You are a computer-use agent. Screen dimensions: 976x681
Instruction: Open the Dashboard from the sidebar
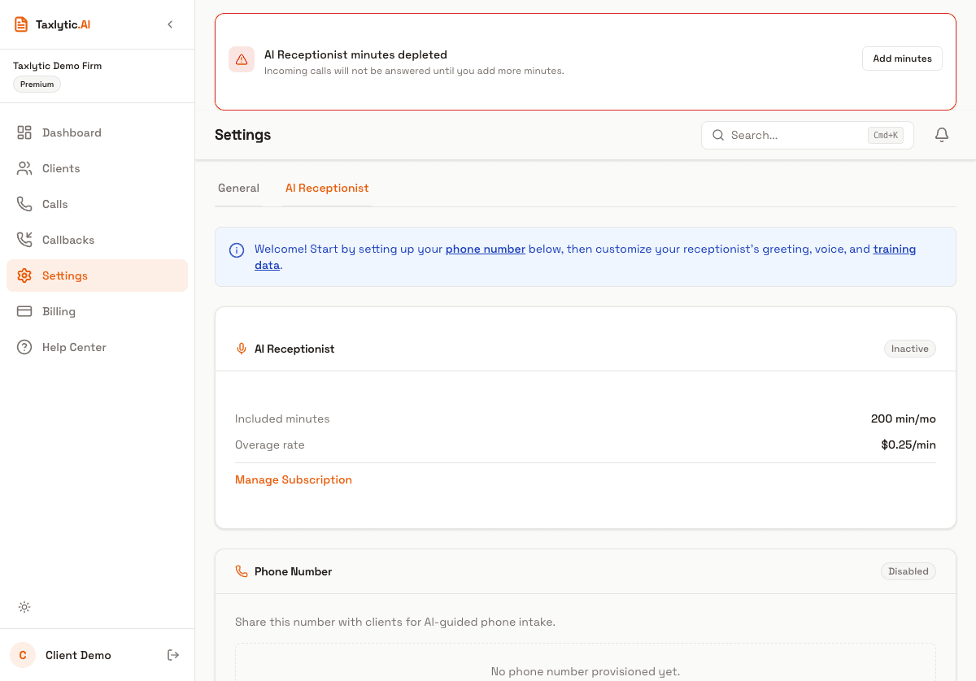coord(72,132)
